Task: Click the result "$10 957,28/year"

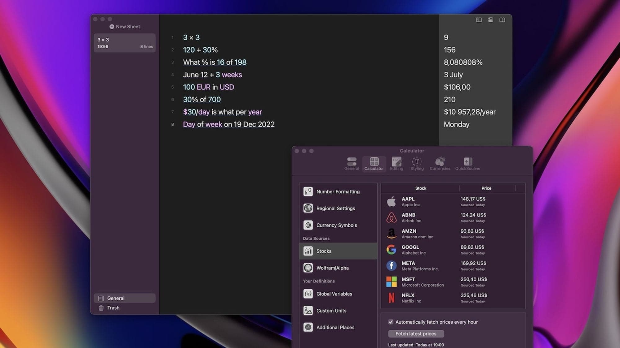Action: (470, 112)
